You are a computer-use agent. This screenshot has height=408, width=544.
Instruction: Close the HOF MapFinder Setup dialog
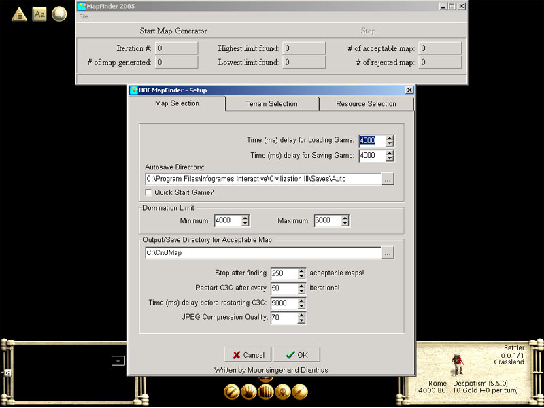[409, 90]
